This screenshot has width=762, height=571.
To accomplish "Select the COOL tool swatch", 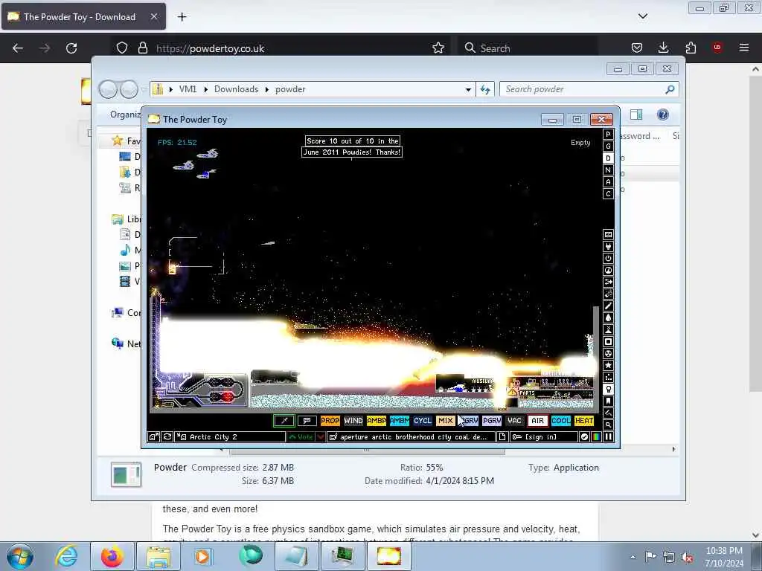I will click(x=561, y=421).
